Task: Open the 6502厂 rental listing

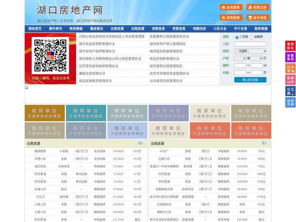Action: point(164,151)
